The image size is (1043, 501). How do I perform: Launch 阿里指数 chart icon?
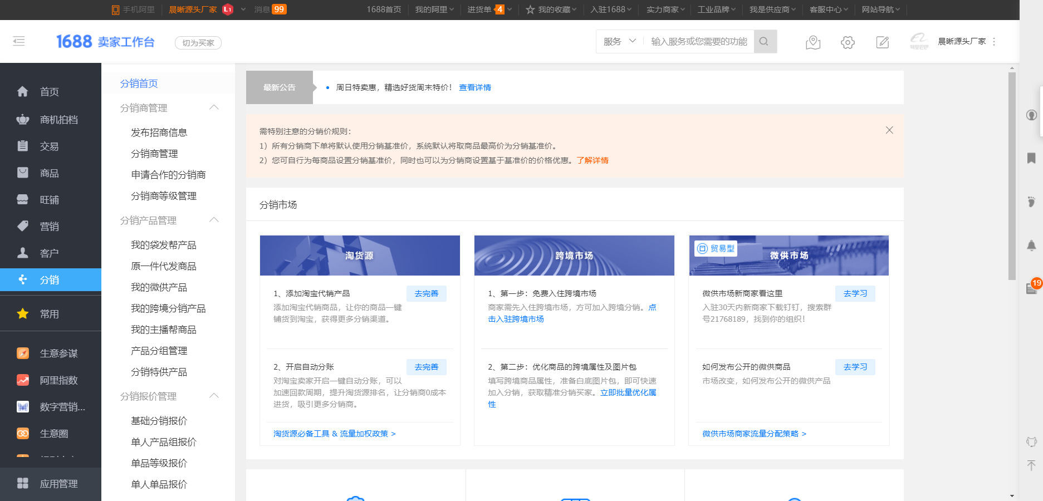tap(23, 380)
